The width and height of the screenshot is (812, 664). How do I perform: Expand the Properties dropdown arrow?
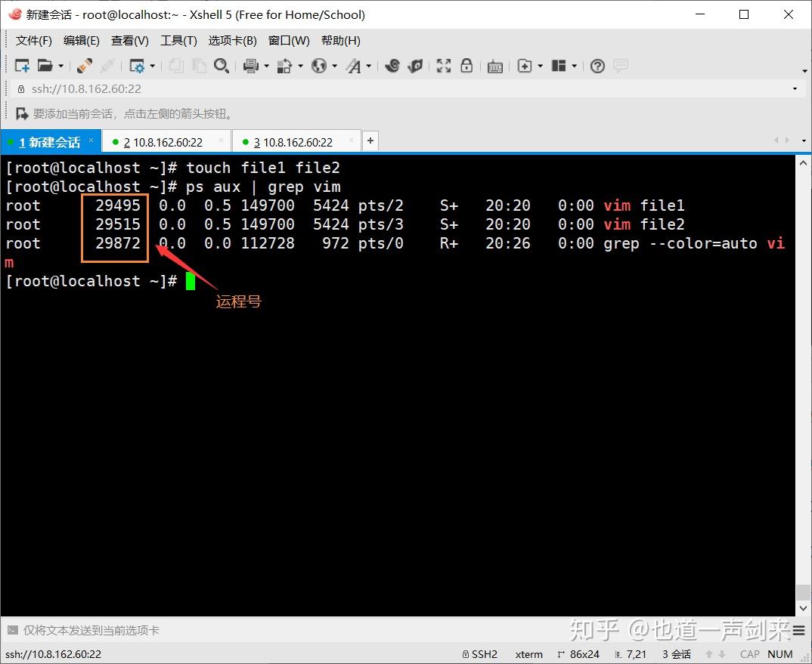(x=152, y=66)
